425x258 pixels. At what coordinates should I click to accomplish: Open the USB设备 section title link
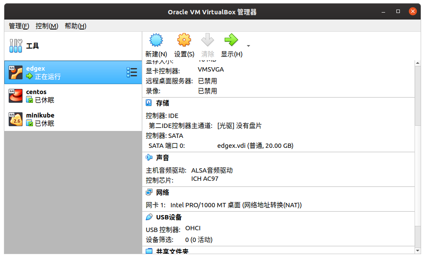[x=169, y=217]
